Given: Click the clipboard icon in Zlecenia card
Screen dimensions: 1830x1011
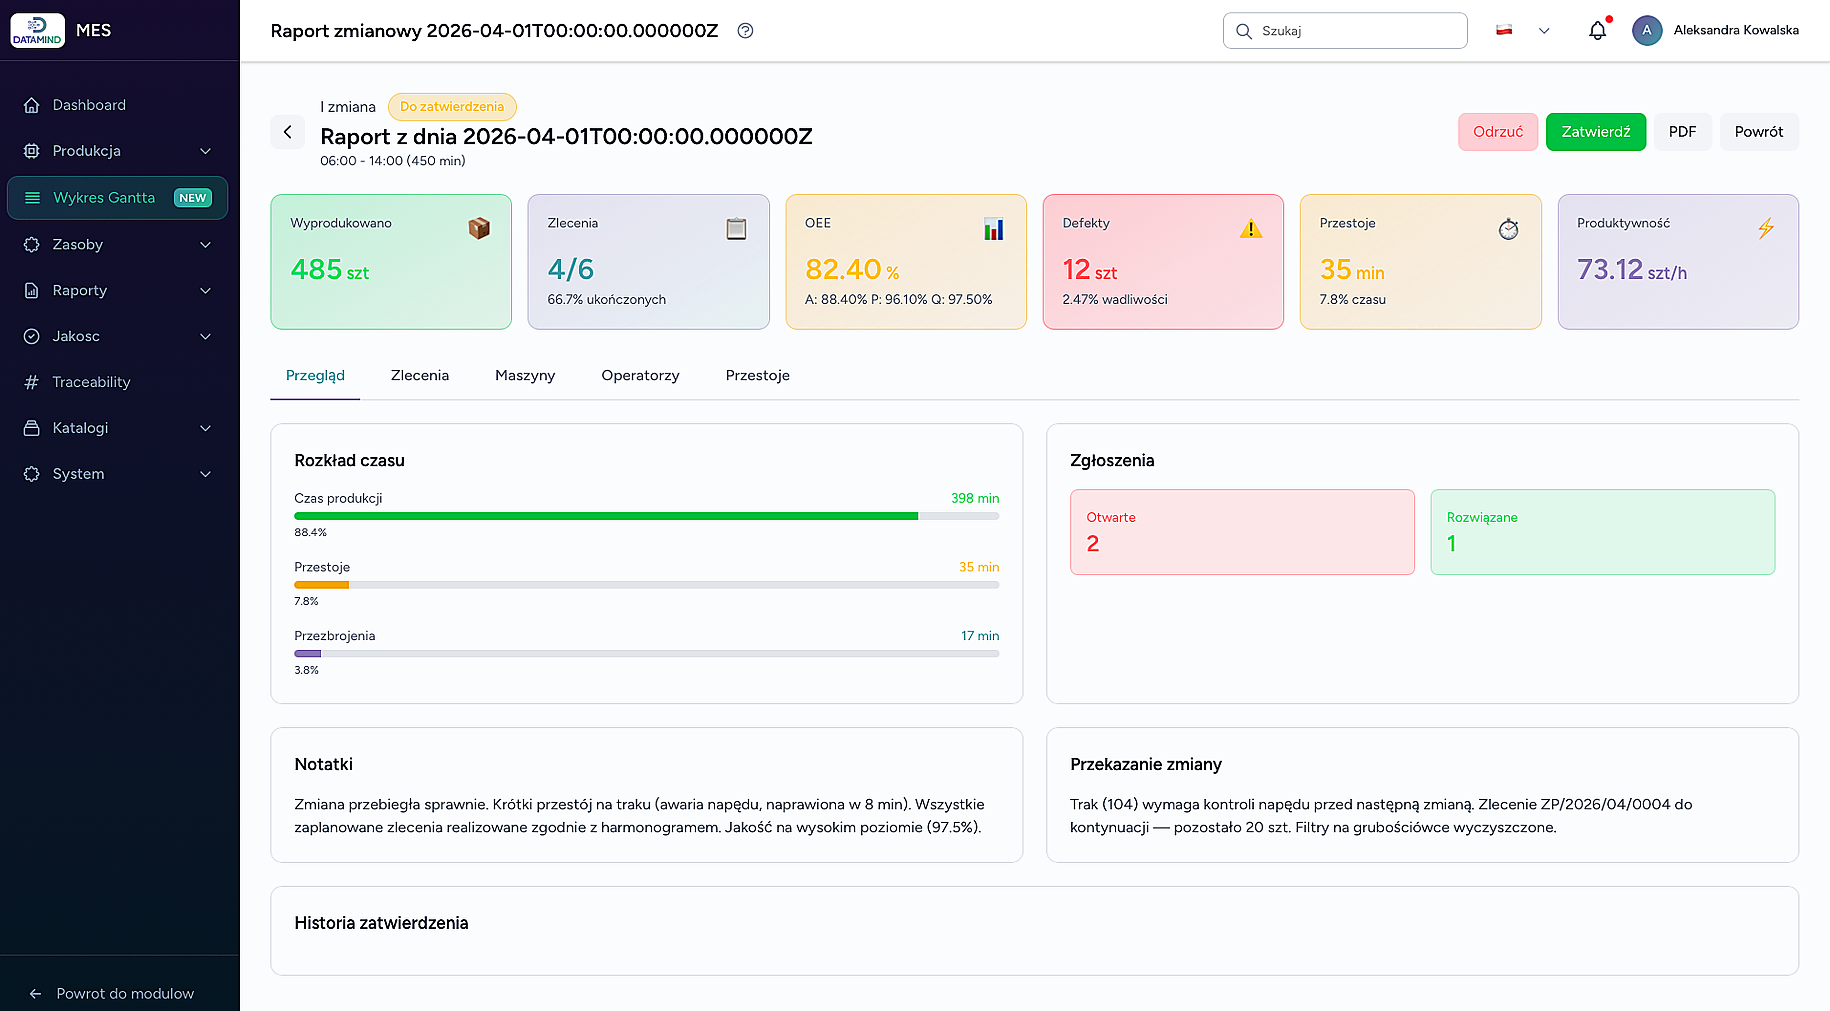Looking at the screenshot, I should [736, 228].
